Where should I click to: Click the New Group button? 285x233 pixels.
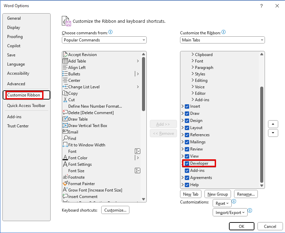pyautogui.click(x=217, y=194)
